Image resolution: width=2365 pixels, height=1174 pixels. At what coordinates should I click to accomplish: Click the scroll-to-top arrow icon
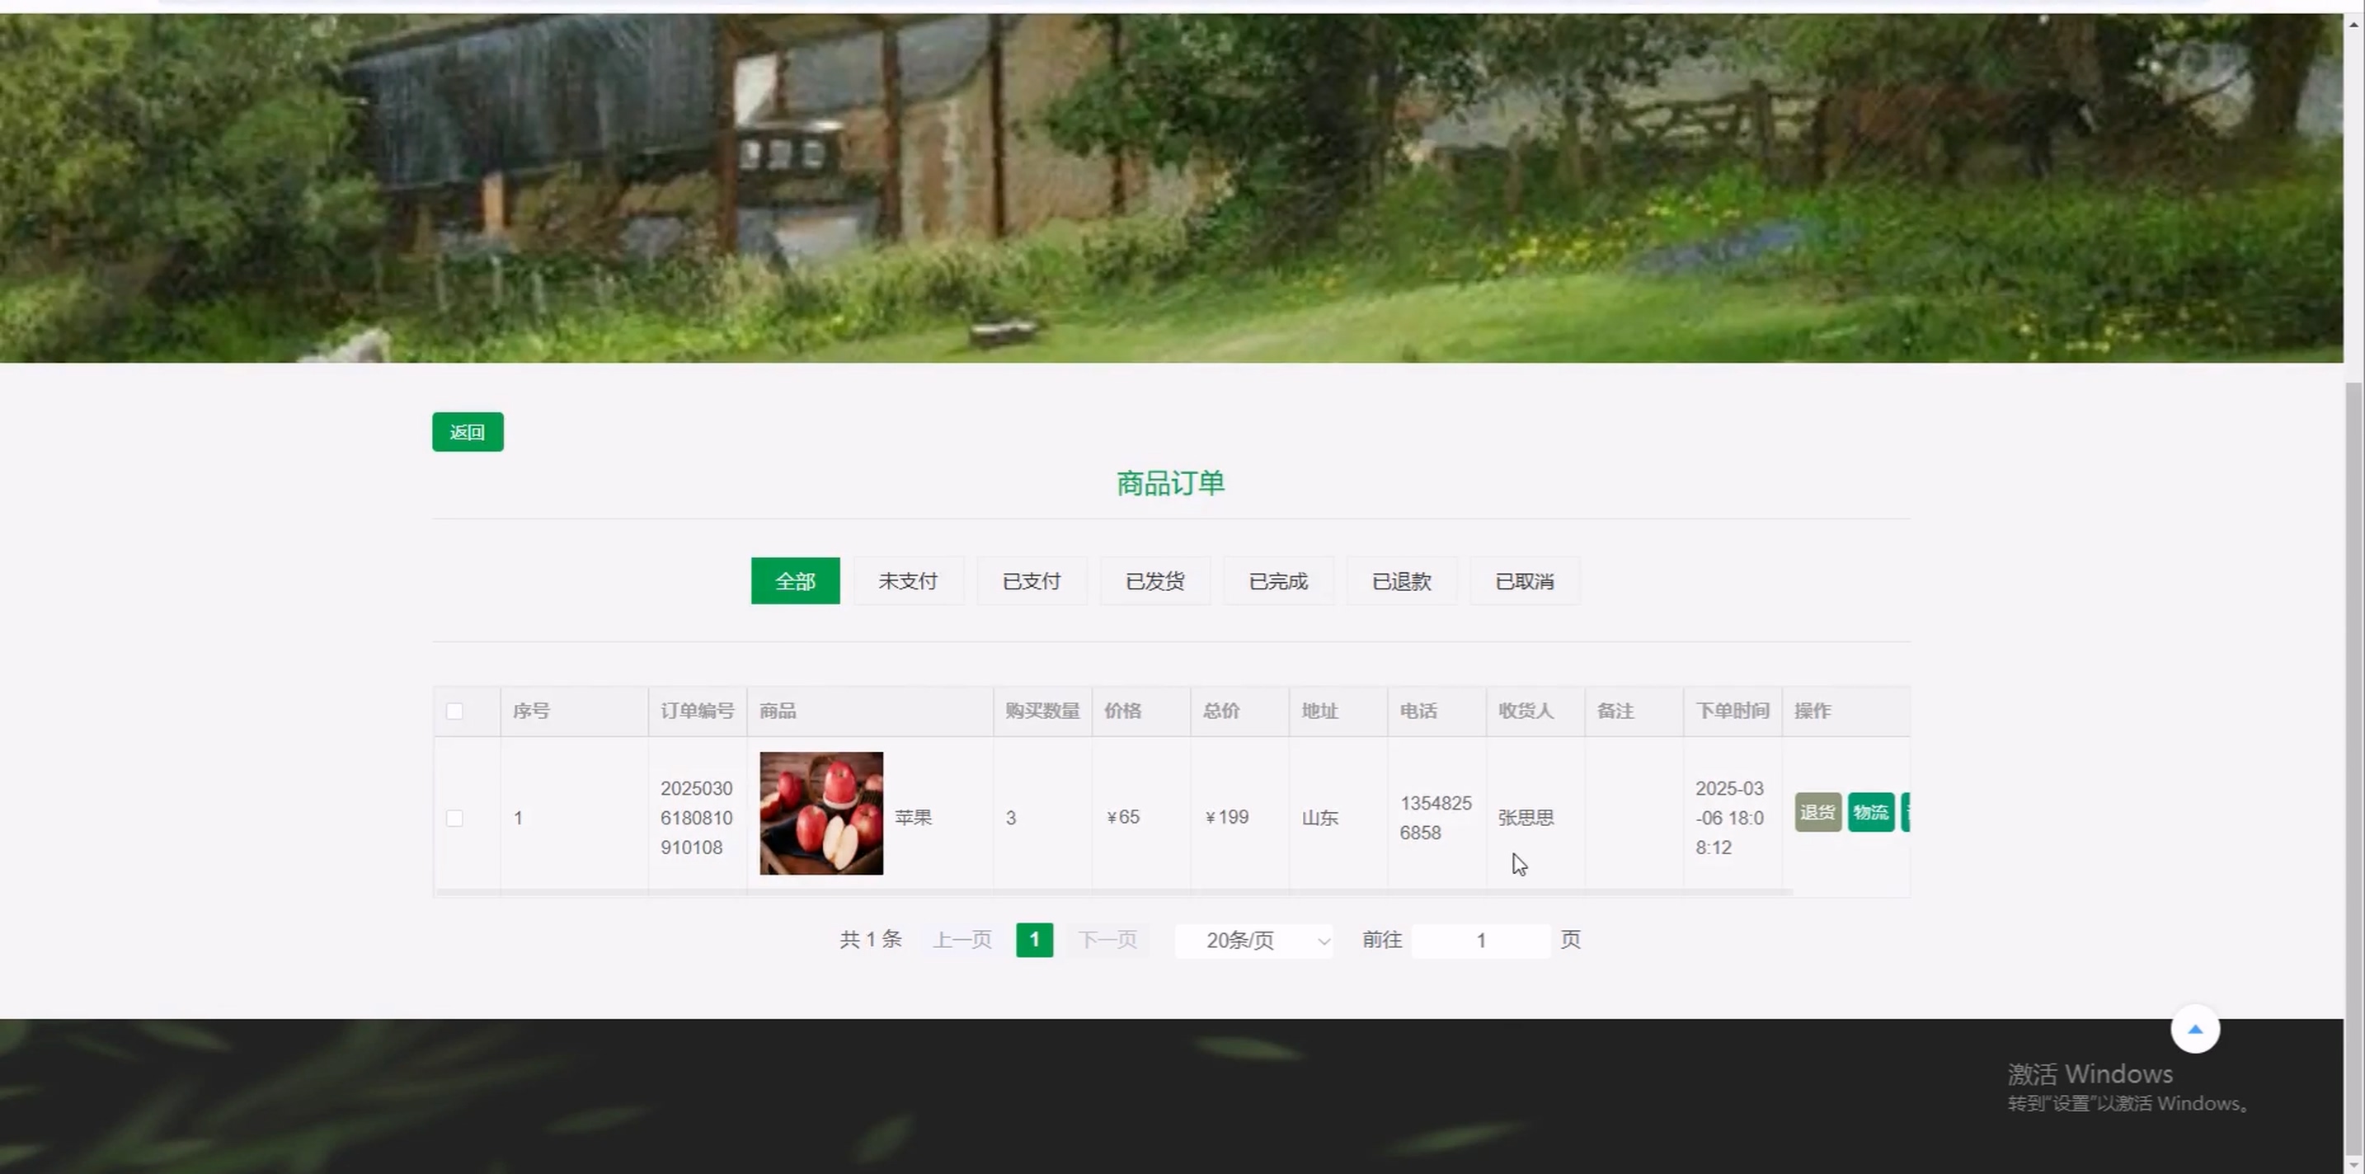click(x=2194, y=1029)
